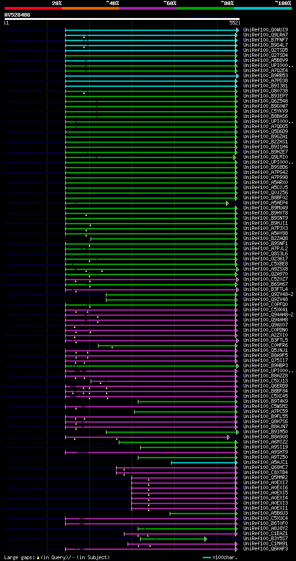Open hit UniRef100_B3V5S7
Viewport: 296px width, 561px height.
click(x=266, y=539)
